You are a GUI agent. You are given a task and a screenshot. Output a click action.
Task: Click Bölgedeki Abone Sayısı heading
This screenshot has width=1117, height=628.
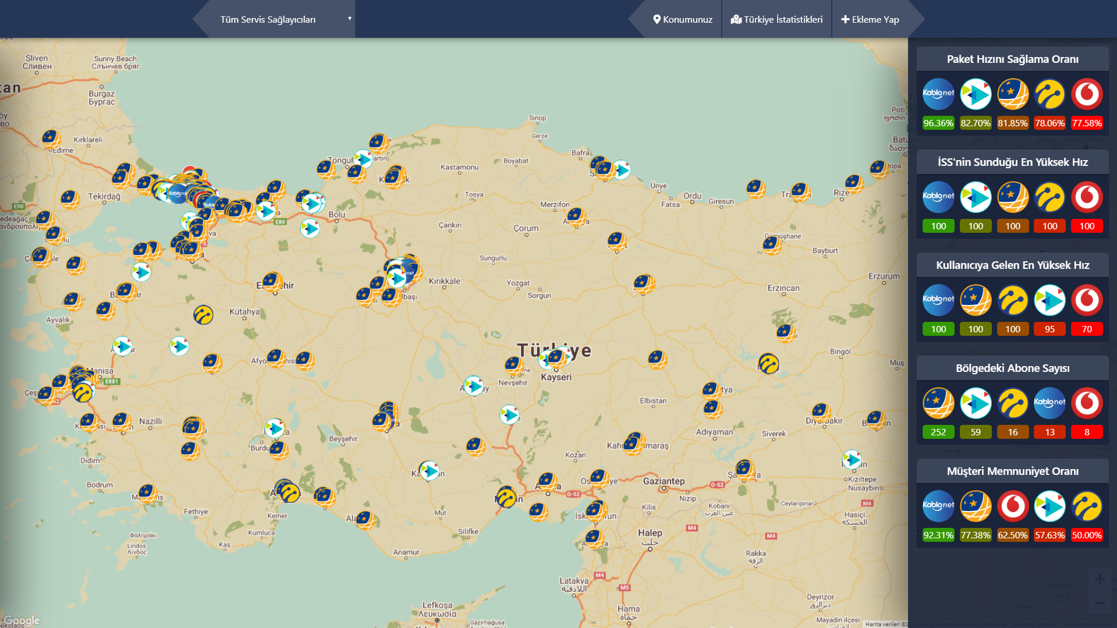tap(1012, 368)
